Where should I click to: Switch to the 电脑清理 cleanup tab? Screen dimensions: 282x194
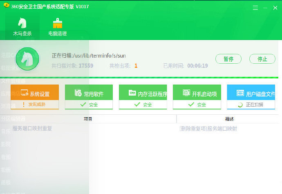pyautogui.click(x=58, y=27)
